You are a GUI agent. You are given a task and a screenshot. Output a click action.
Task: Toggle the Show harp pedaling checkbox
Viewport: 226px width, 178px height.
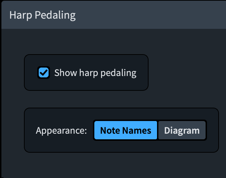pos(44,73)
